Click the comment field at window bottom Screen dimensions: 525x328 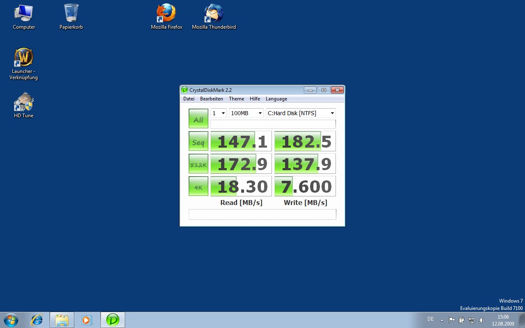(262, 214)
